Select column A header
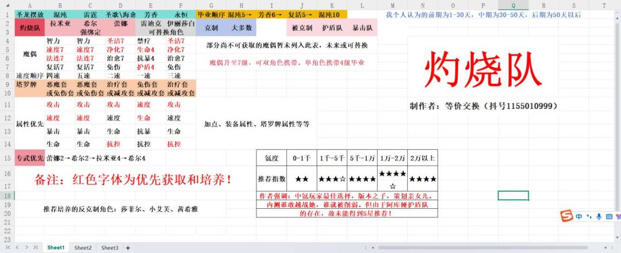 (30, 6)
